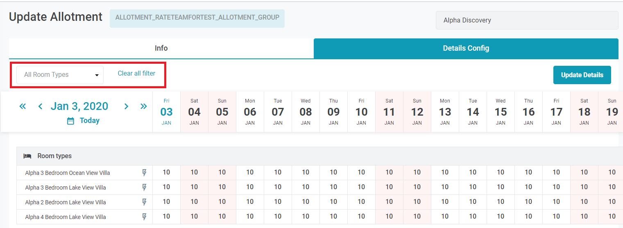The height and width of the screenshot is (228, 623).
Task: Click the Alpha Discovery property field
Action: click(527, 20)
